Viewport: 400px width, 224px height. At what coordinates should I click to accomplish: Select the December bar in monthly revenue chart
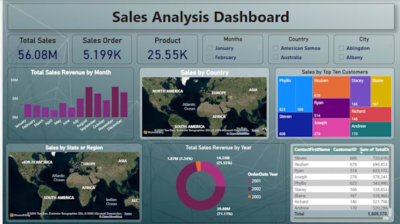pyautogui.click(x=124, y=105)
